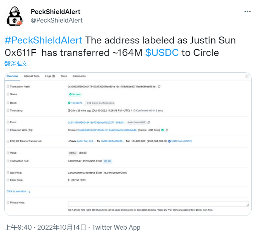Image resolution: width=254 pixels, height=237 pixels.
Task: Copy the USD Coin contract address
Action: (x=167, y=130)
